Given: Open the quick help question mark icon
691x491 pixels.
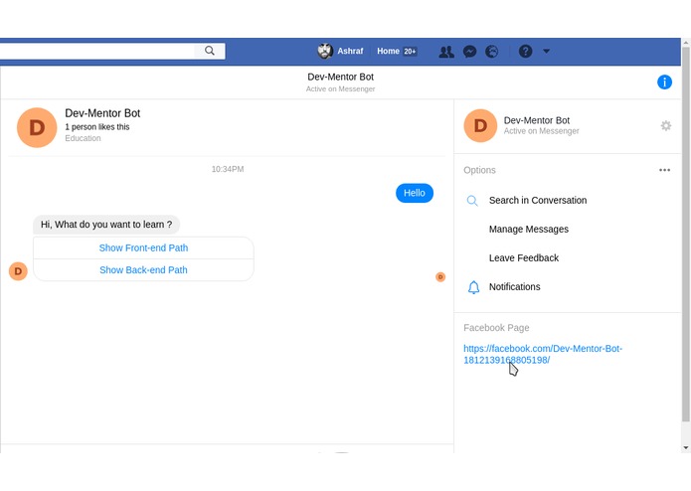Looking at the screenshot, I should coord(525,52).
